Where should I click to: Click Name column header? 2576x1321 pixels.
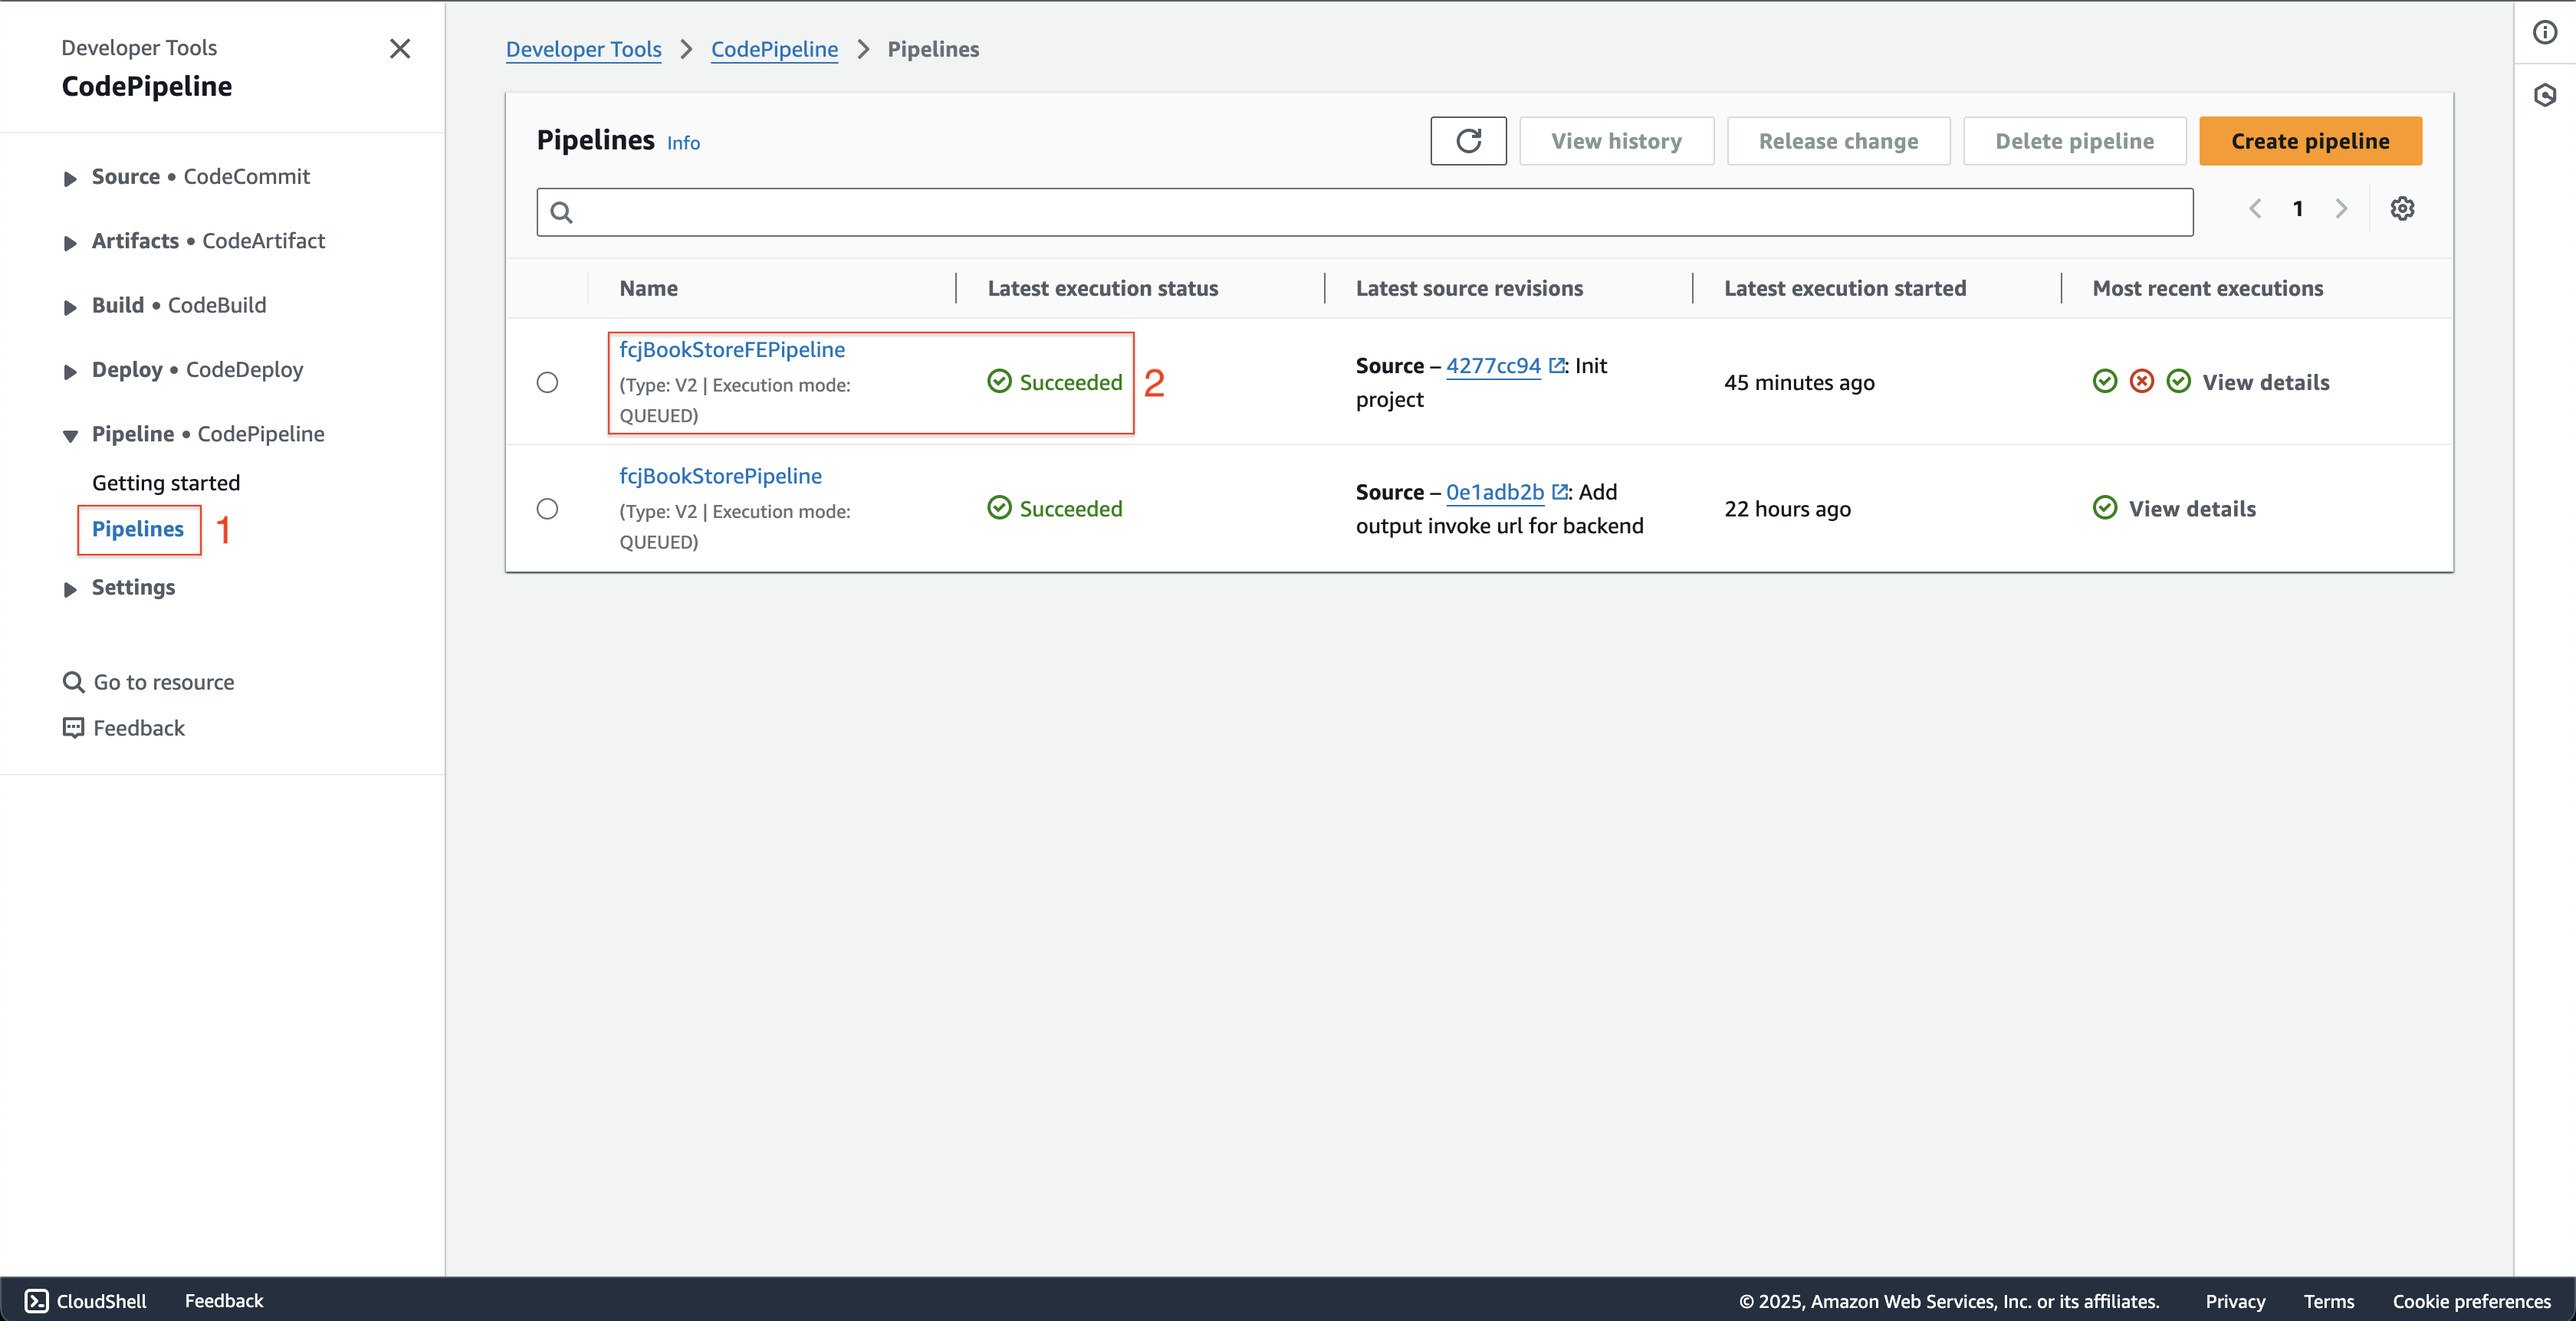(648, 288)
